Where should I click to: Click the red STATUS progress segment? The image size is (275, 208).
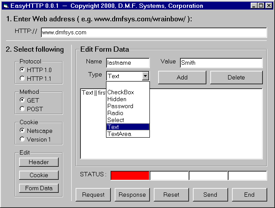130,175
